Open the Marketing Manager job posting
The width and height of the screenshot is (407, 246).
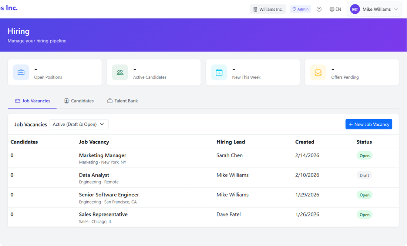pyautogui.click(x=102, y=155)
